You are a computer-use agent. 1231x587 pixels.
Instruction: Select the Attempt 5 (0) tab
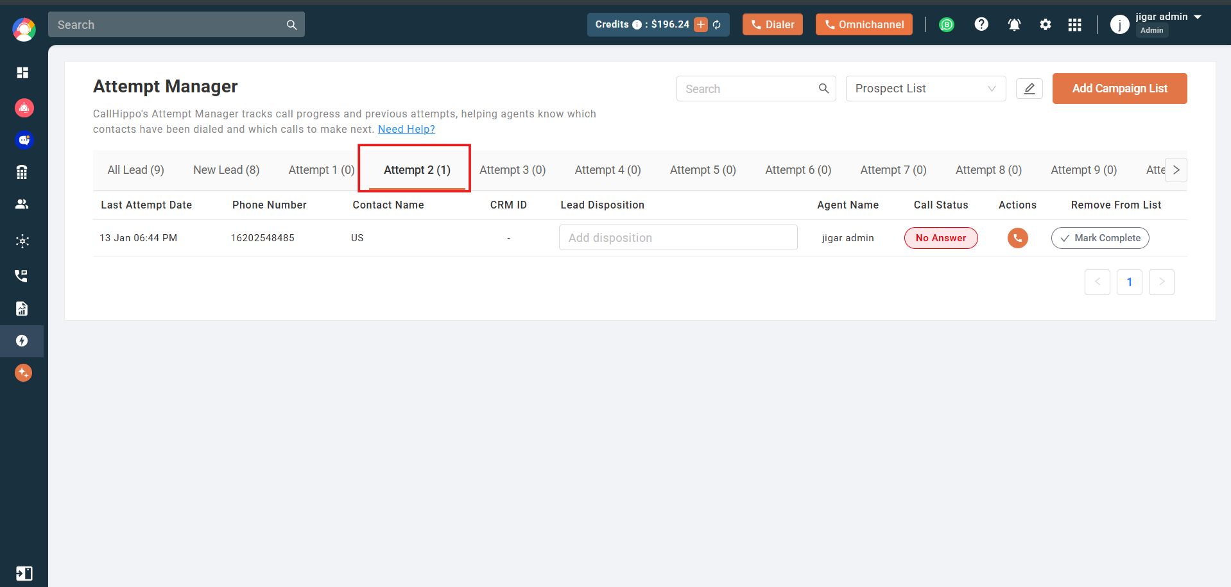pos(703,170)
